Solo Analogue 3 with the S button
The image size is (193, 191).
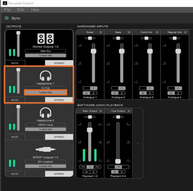pyautogui.click(x=150, y=93)
